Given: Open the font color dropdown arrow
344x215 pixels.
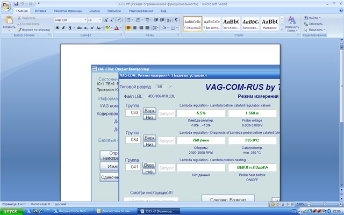Looking at the screenshot, I should pos(120,28).
